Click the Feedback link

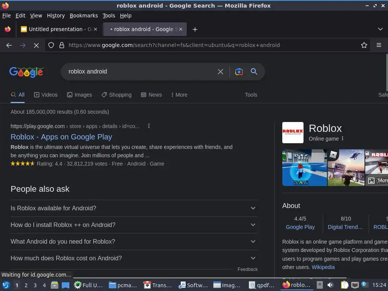pyautogui.click(x=247, y=269)
